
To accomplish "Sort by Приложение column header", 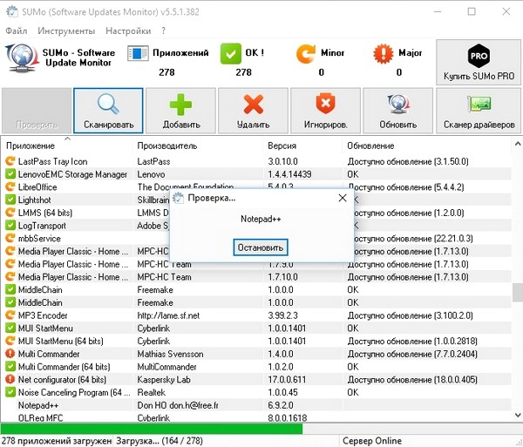I will click(x=67, y=146).
